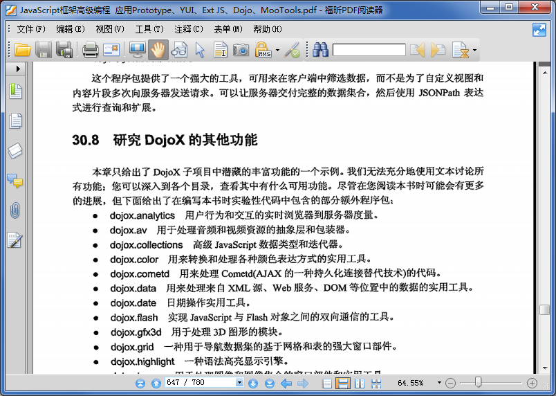Expand the left navigation panel arrow
Screen dimensions: 556x396
point(18,69)
